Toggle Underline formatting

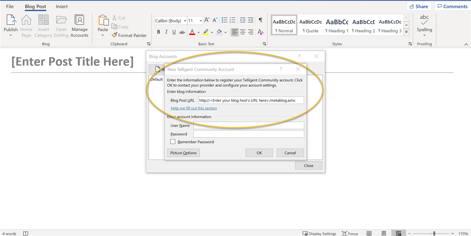pyautogui.click(x=174, y=32)
